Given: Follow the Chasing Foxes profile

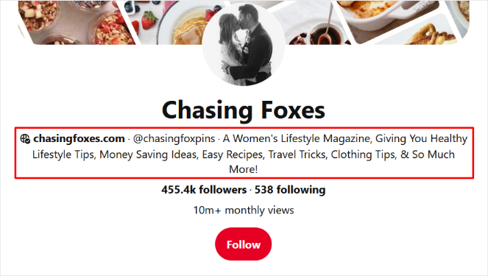Looking at the screenshot, I should (243, 244).
